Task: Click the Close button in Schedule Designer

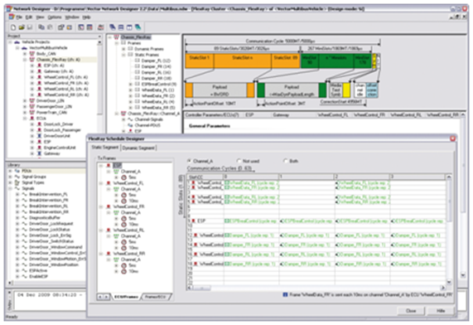Action: 411,311
